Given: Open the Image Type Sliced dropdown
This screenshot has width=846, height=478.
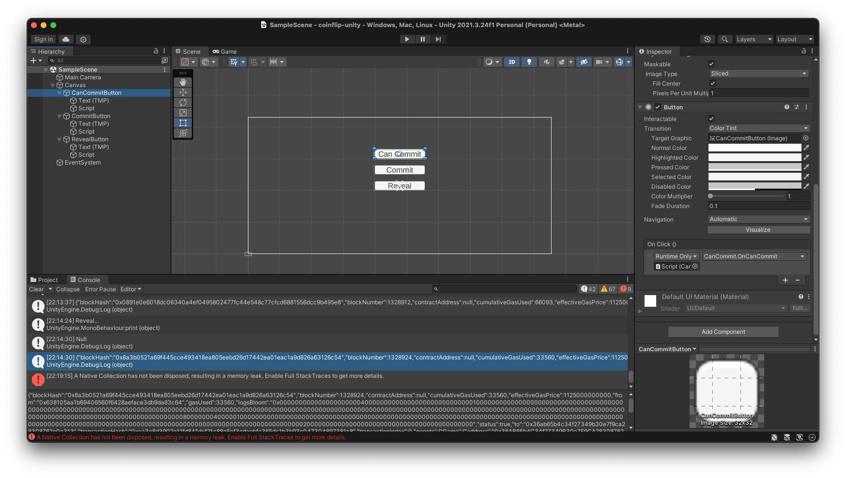Looking at the screenshot, I should point(758,74).
